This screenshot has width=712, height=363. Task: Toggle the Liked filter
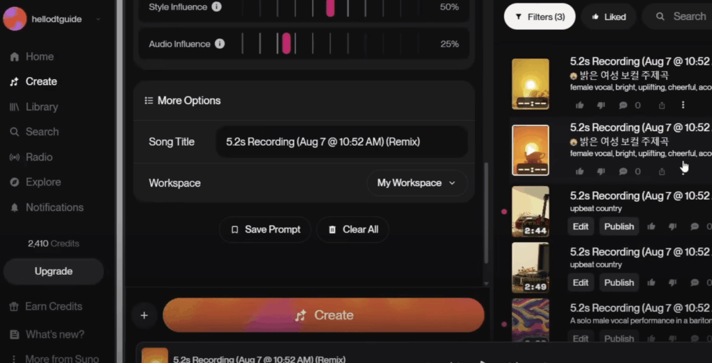608,17
